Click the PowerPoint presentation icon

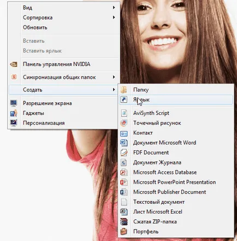tap(124, 182)
